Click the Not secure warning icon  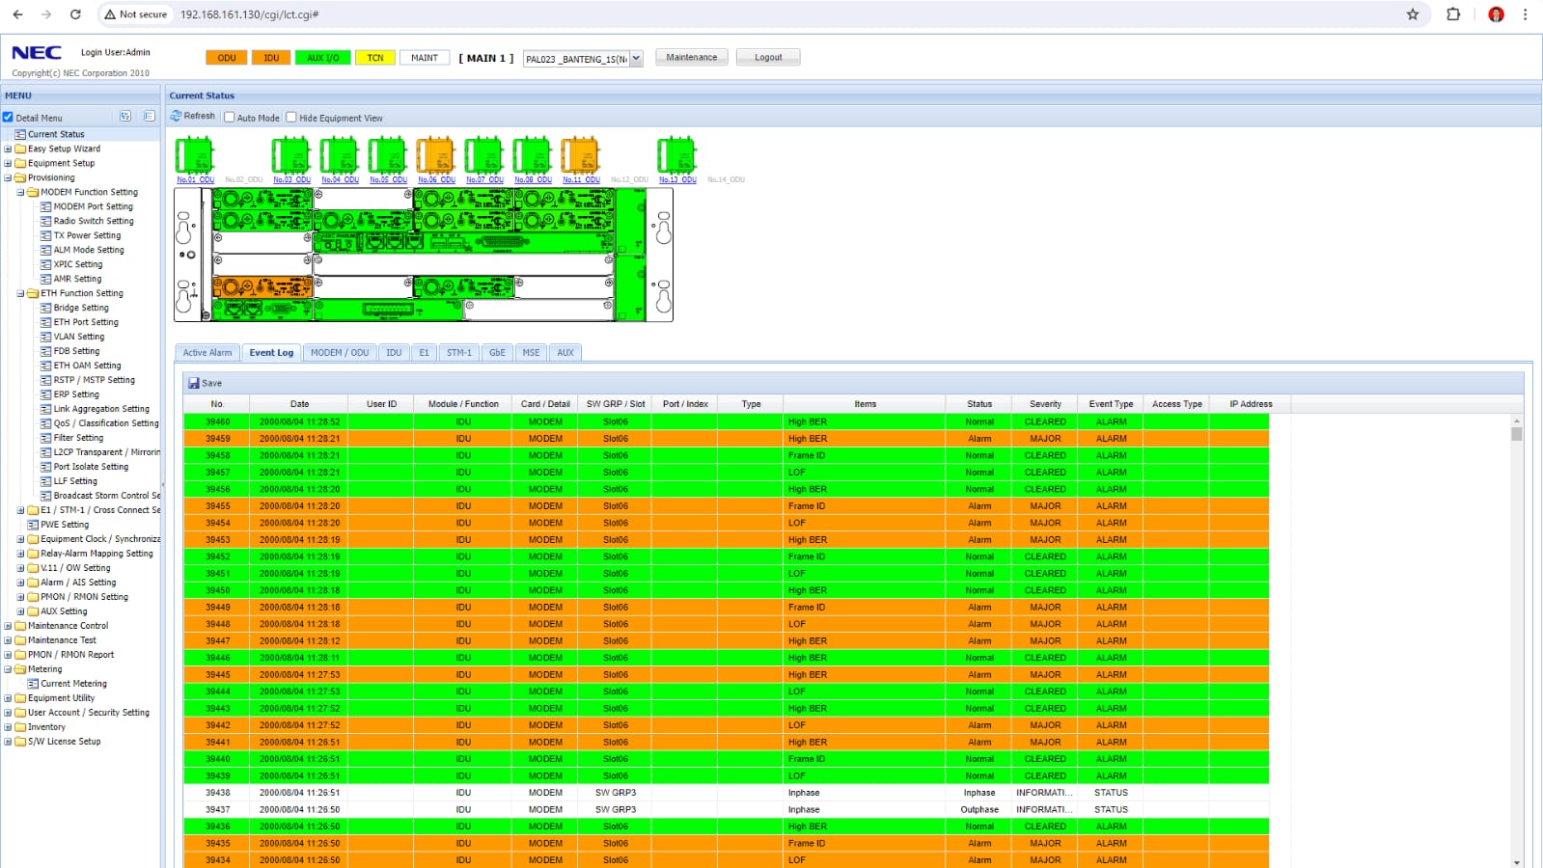[110, 14]
